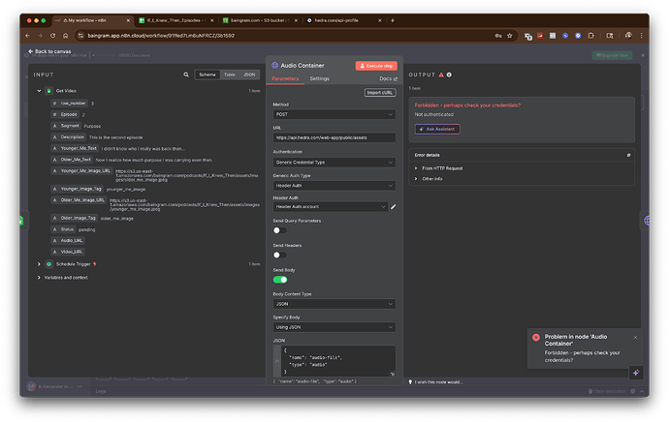The width and height of the screenshot is (669, 422).
Task: Expand the Schedule Trigger input node
Action: point(39,264)
